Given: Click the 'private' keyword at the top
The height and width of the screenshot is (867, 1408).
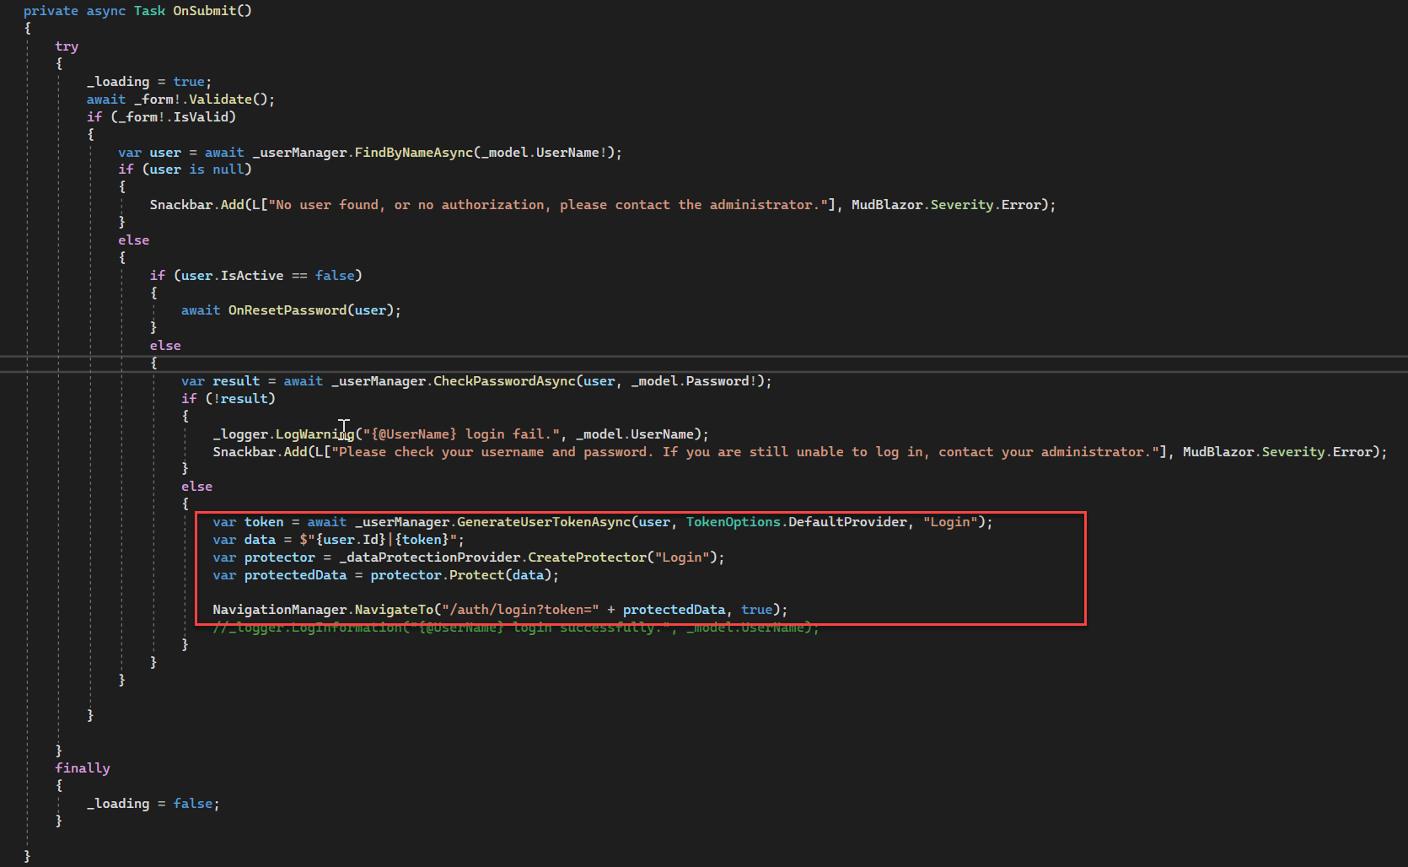Looking at the screenshot, I should (x=51, y=11).
